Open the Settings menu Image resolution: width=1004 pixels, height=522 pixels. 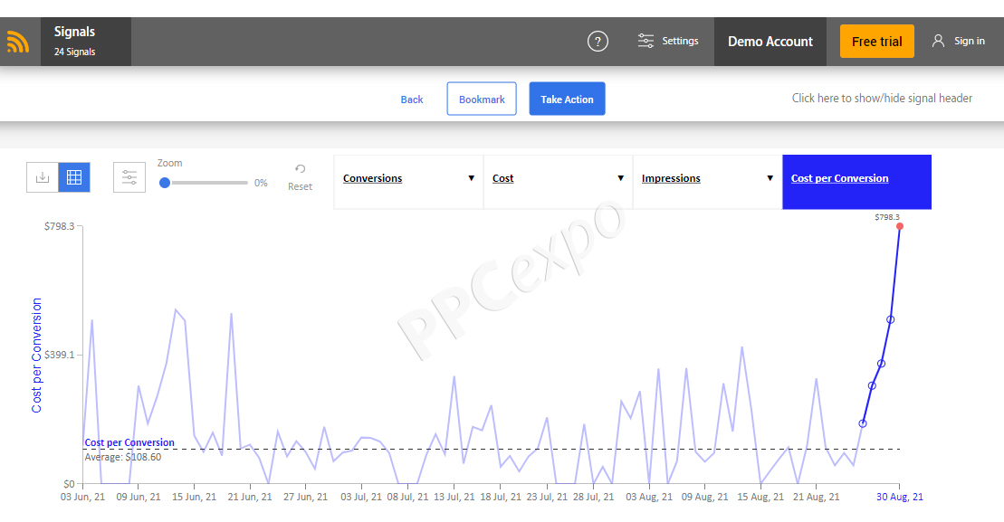pos(668,41)
